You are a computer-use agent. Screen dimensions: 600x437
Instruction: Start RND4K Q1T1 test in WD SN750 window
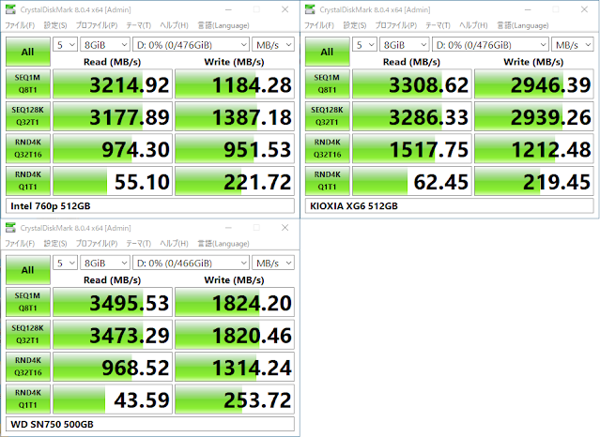click(x=28, y=399)
